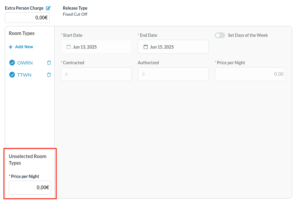The height and width of the screenshot is (203, 297).
Task: Click the Extra Person Charge amount field
Action: 27,17
